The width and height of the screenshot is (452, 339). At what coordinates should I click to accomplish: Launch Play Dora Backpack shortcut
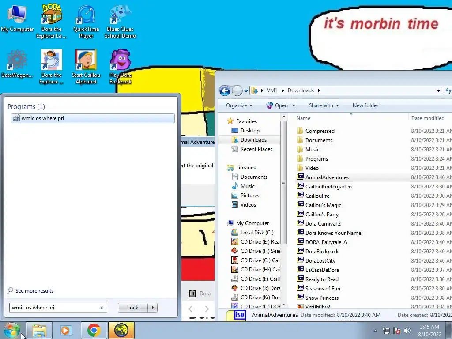(120, 67)
